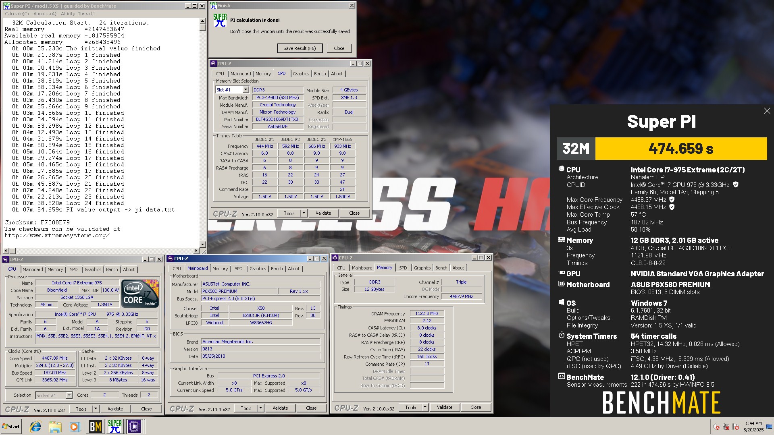
Task: Click the Intel Core i7 inside logo
Action: pyautogui.click(x=140, y=294)
